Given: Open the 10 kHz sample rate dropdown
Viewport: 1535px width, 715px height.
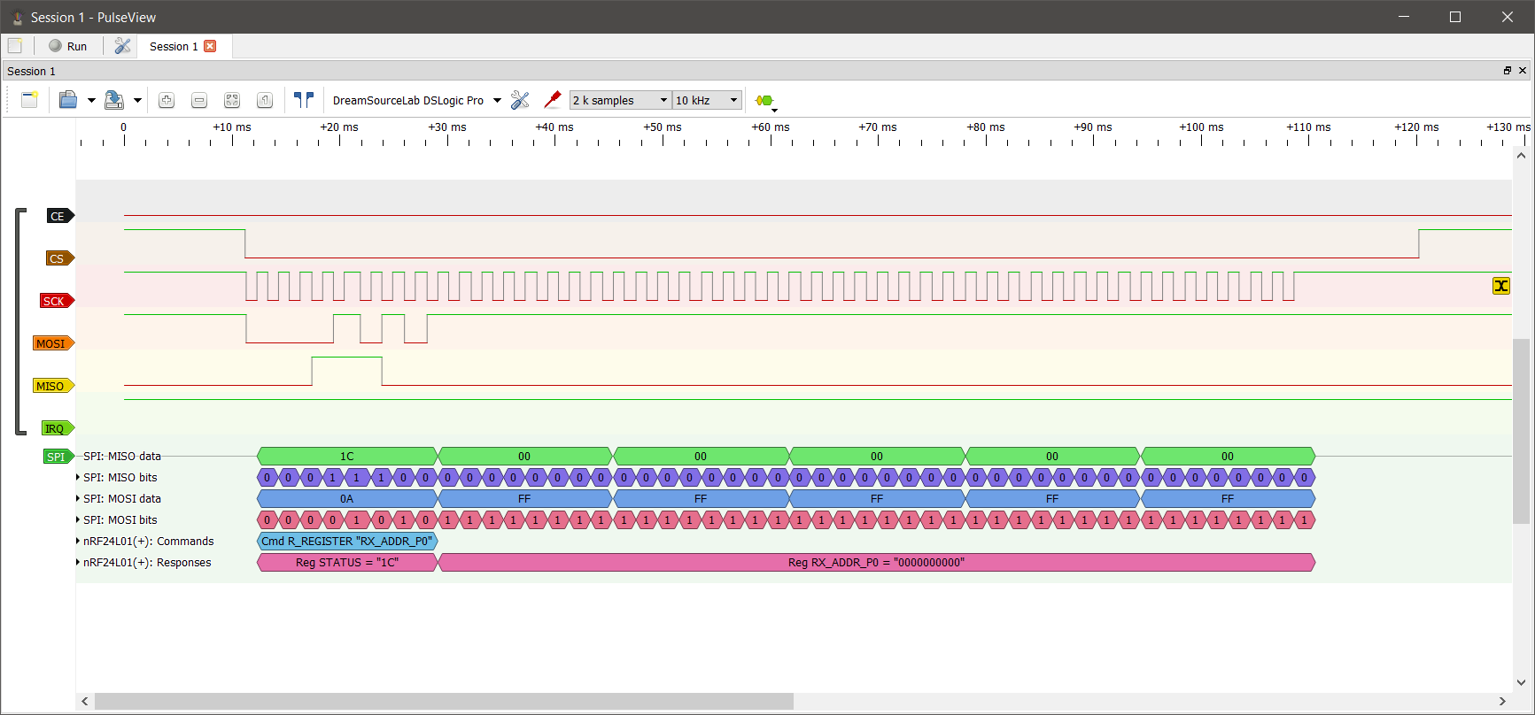Looking at the screenshot, I should point(707,100).
